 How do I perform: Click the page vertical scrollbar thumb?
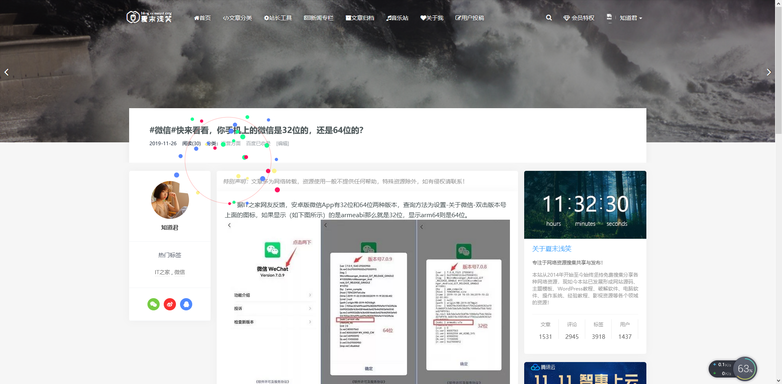point(778,70)
